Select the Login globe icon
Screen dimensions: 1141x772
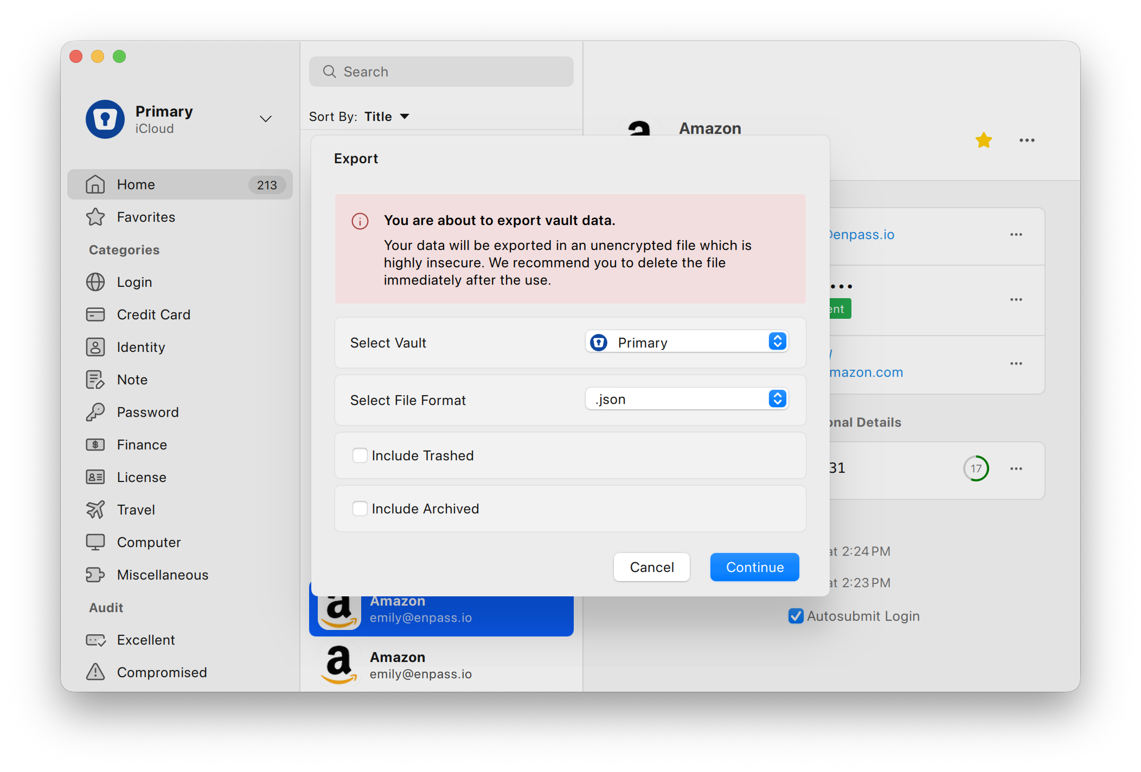pos(95,282)
